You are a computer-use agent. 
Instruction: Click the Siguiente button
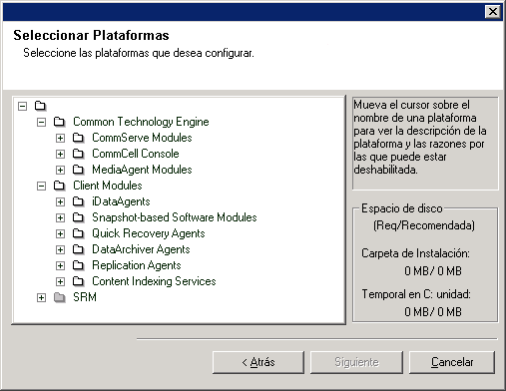click(x=356, y=362)
